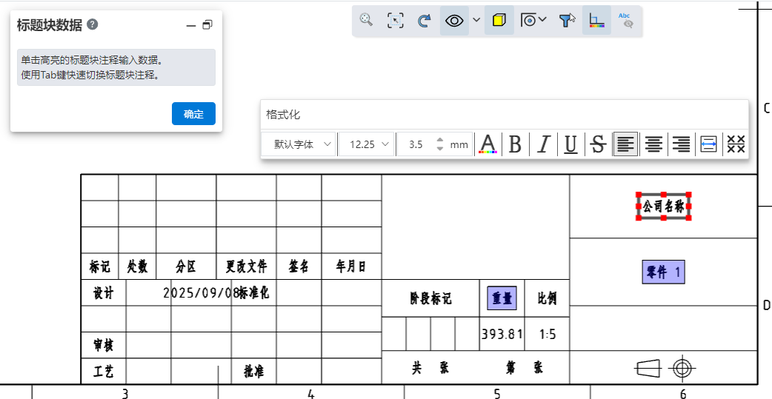Image resolution: width=772 pixels, height=399 pixels.
Task: Expand the arrow next to eye icon
Action: 476,20
